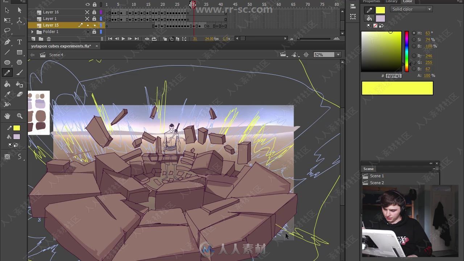Step forward one frame
This screenshot has width=464, height=261.
(130, 39)
